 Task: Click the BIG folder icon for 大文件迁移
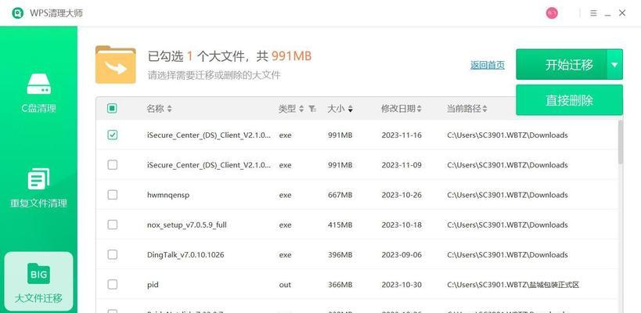click(39, 273)
